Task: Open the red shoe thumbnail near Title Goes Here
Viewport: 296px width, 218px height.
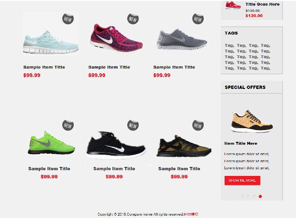Action: (x=233, y=5)
